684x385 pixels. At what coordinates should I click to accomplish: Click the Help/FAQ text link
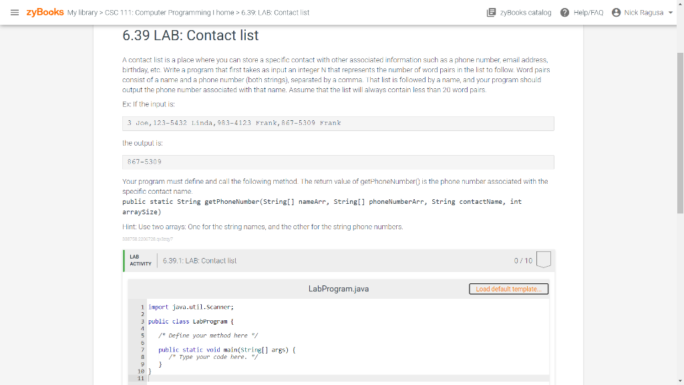tap(588, 13)
